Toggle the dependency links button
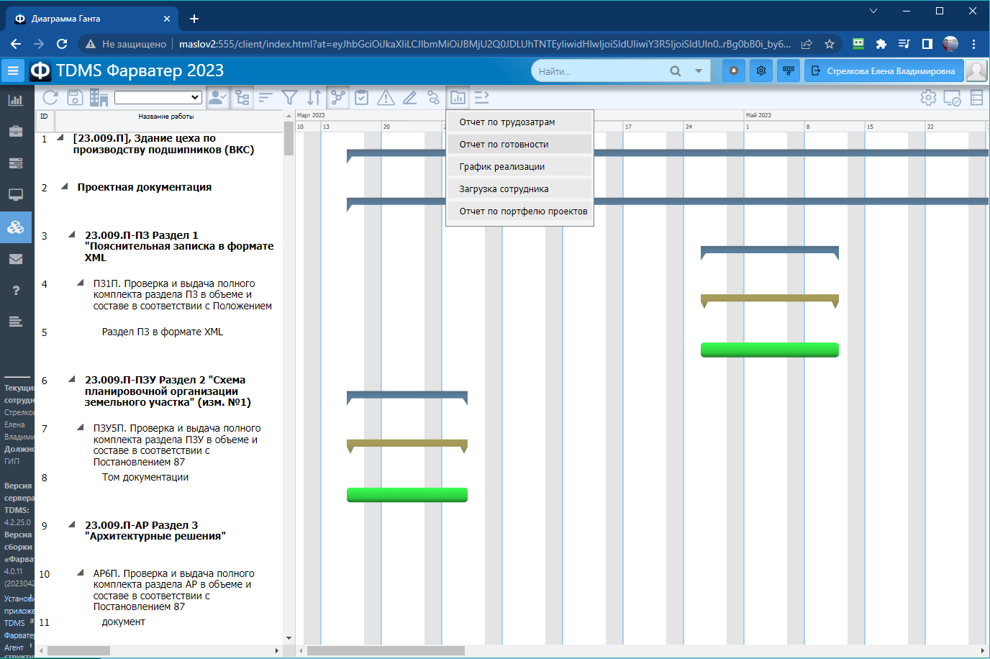The width and height of the screenshot is (990, 659). click(x=338, y=98)
